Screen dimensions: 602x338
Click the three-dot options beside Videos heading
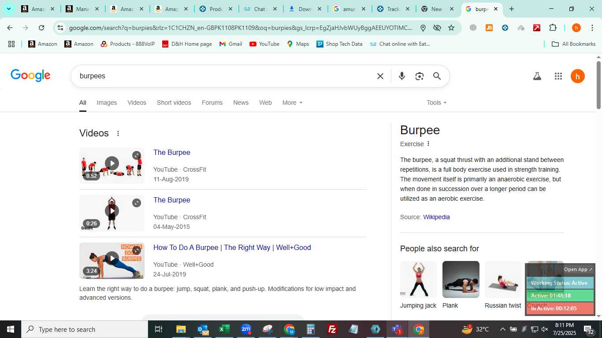(x=118, y=133)
